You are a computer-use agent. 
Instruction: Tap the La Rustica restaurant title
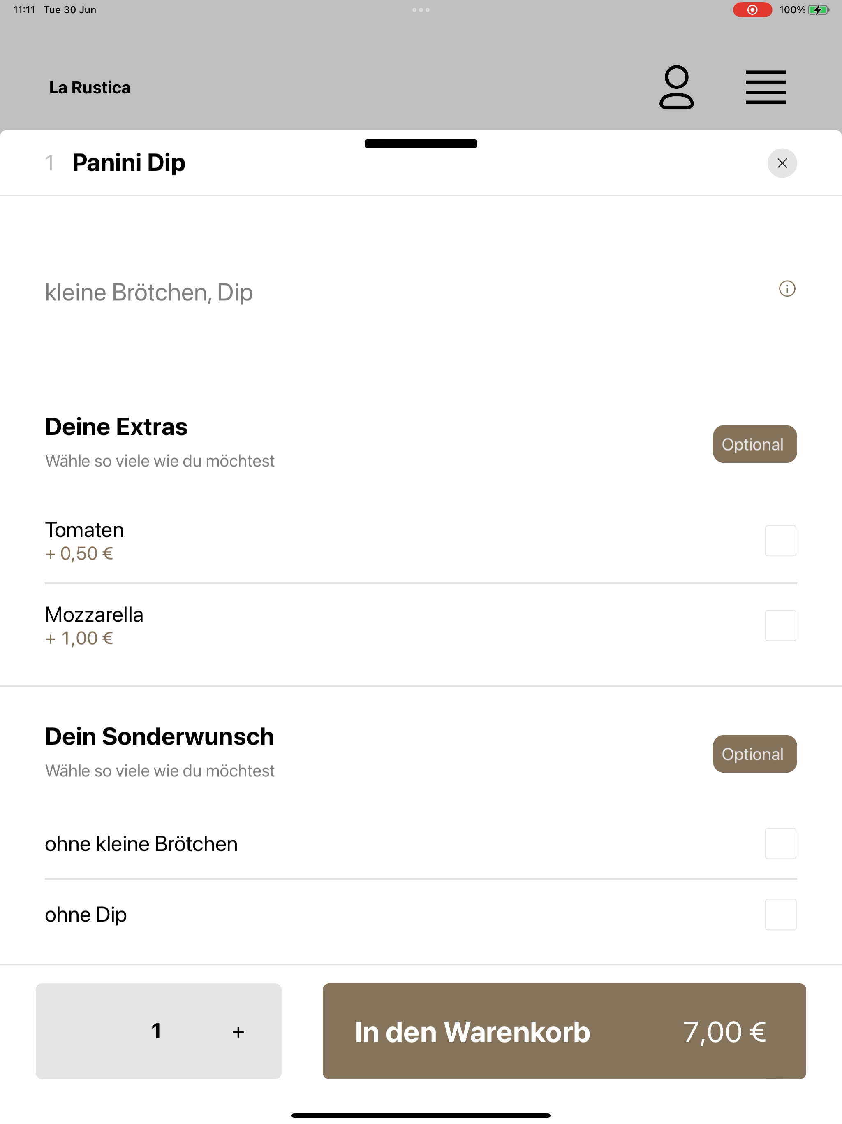90,87
